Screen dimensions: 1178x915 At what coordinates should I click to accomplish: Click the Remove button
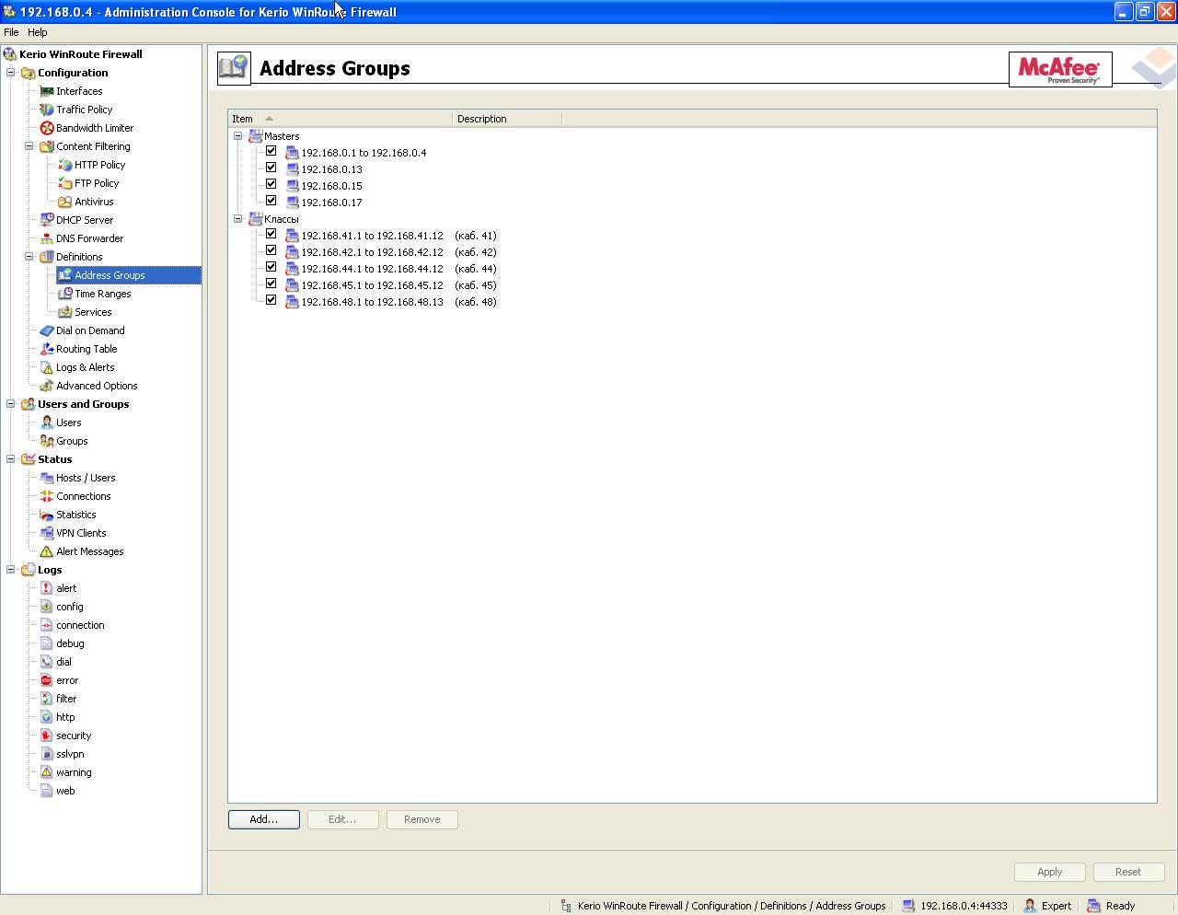[x=422, y=819]
